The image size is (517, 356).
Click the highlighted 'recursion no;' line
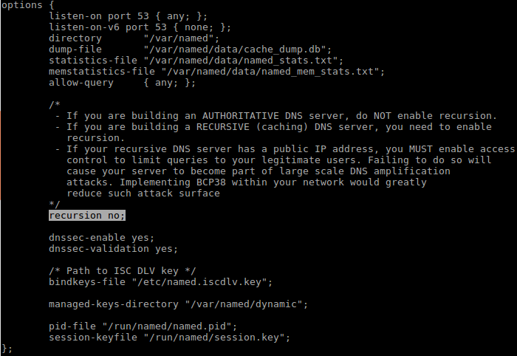tap(87, 216)
